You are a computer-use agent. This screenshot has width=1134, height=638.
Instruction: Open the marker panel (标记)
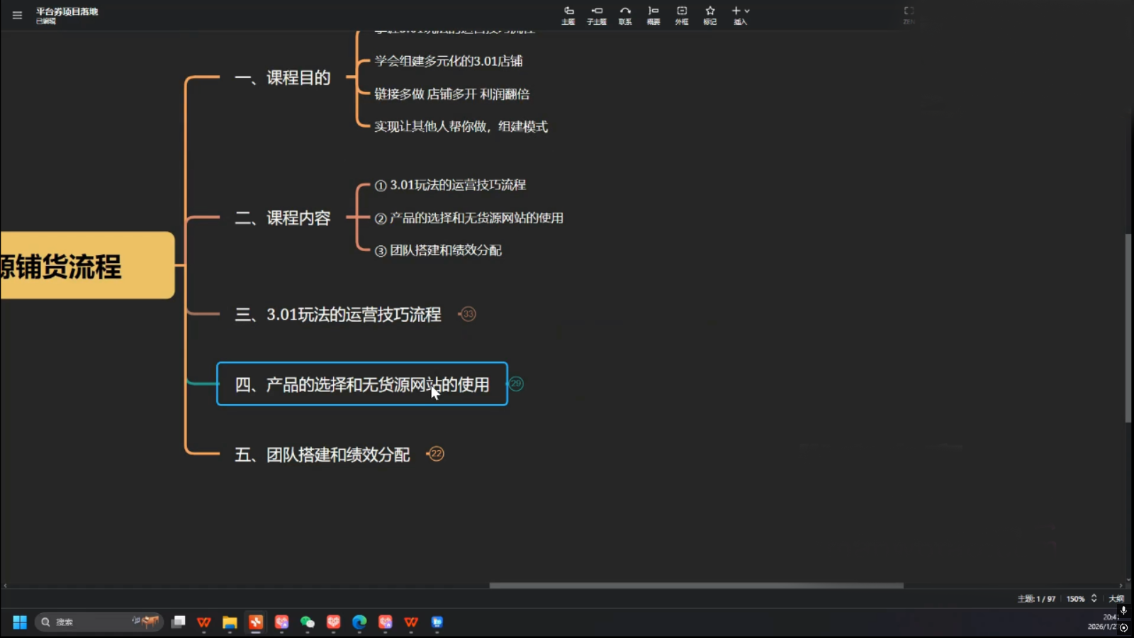709,16
